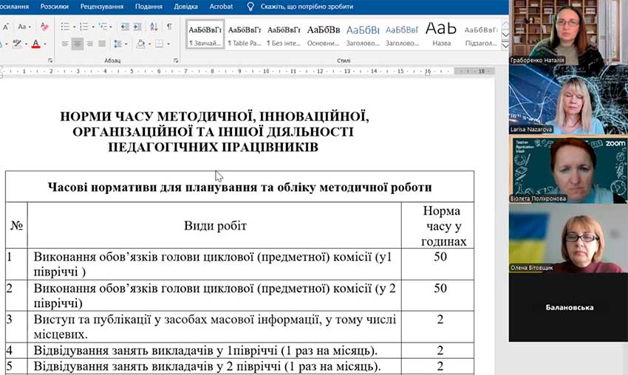Viewport: 628px width, 375px height.
Task: Justify the paragraph text
Action: point(102,44)
